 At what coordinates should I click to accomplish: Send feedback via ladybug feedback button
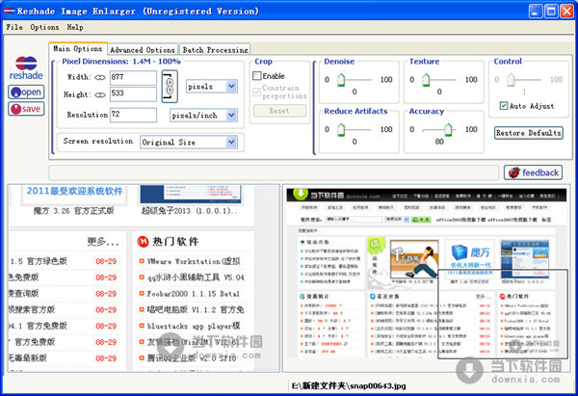[x=533, y=172]
